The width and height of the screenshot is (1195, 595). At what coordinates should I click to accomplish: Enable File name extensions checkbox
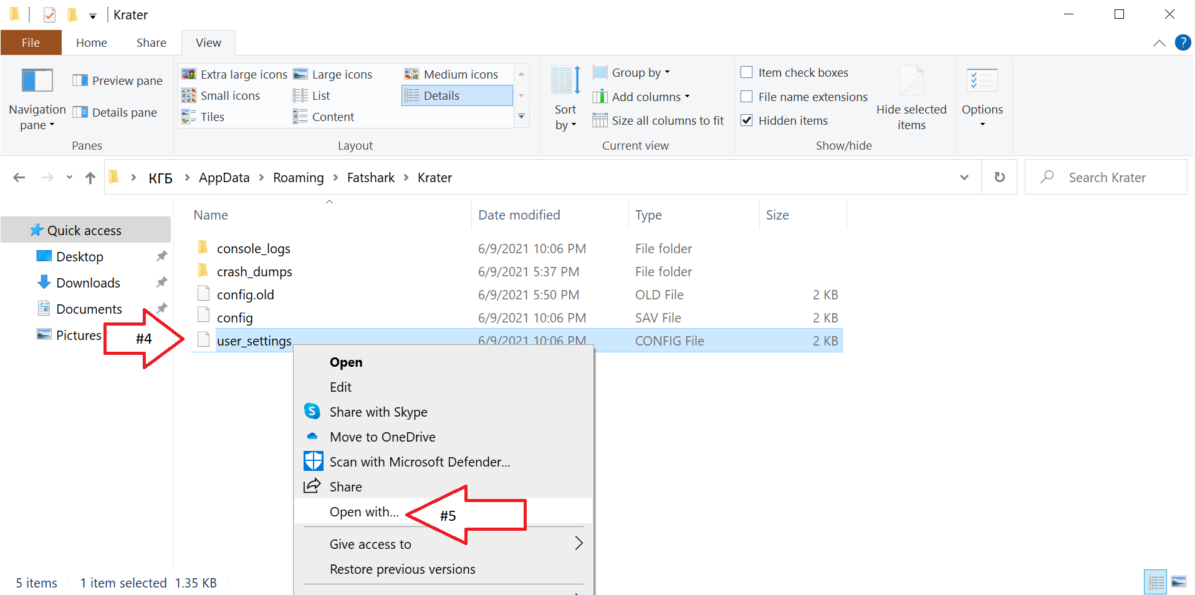point(746,97)
